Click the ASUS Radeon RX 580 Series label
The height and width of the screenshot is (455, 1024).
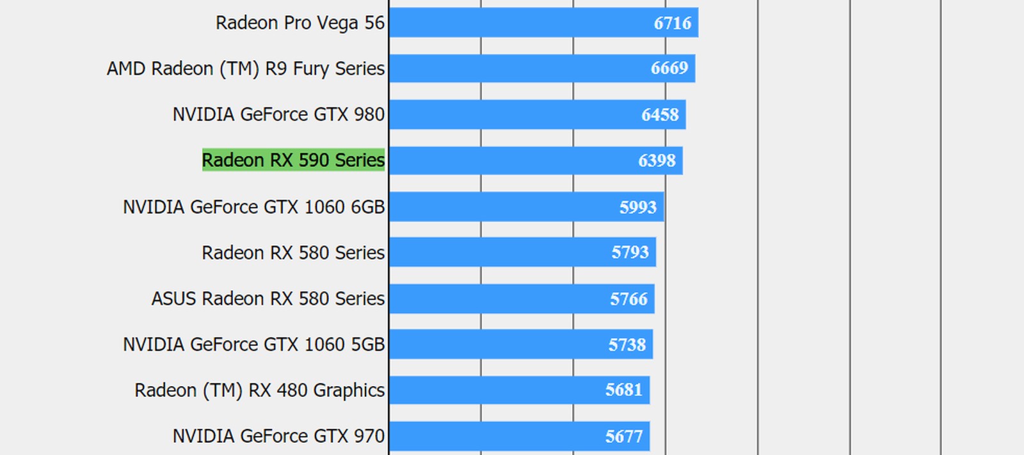point(268,298)
